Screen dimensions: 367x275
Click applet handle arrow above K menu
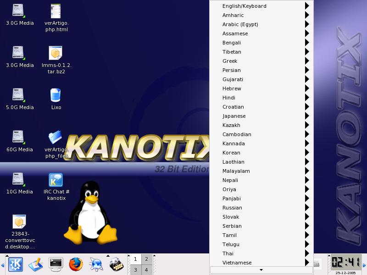(7, 256)
